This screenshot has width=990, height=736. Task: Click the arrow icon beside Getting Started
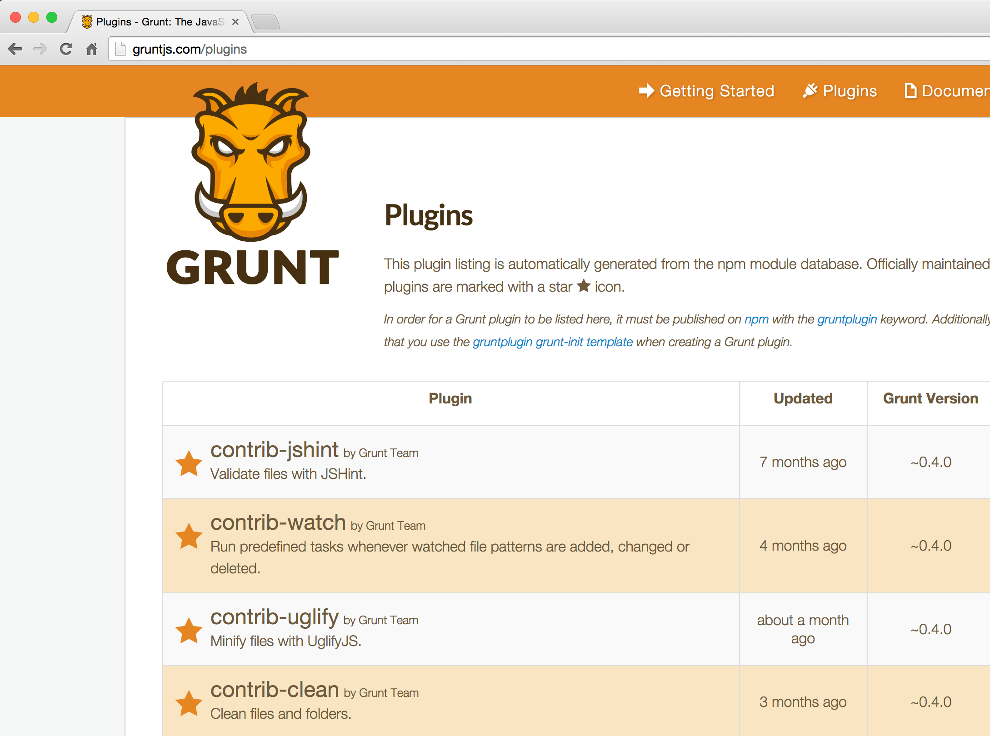tap(646, 90)
